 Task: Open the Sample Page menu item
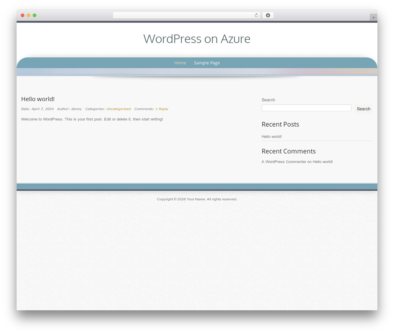(207, 63)
